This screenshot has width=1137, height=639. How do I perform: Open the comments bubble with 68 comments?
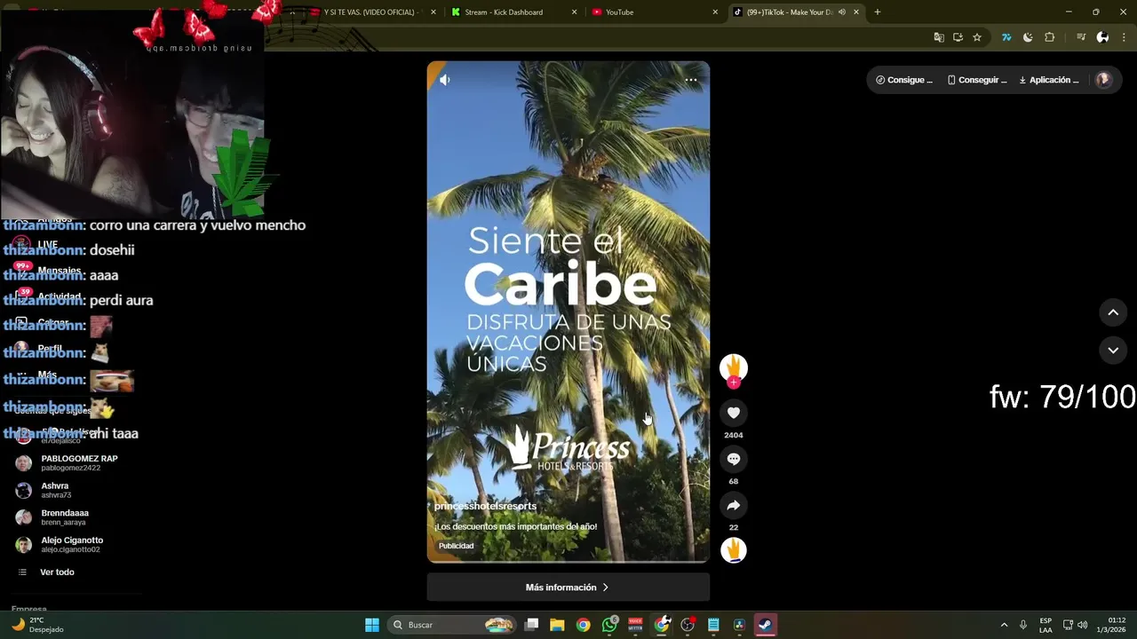point(734,459)
